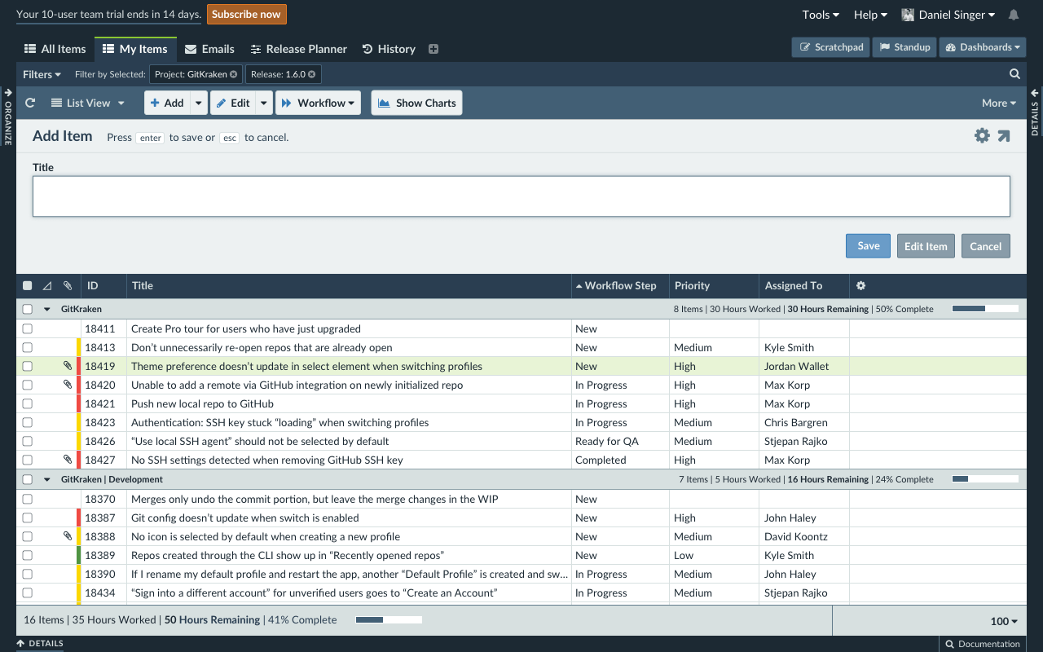Open the Release Planner tab
The height and width of the screenshot is (652, 1043).
click(x=298, y=49)
